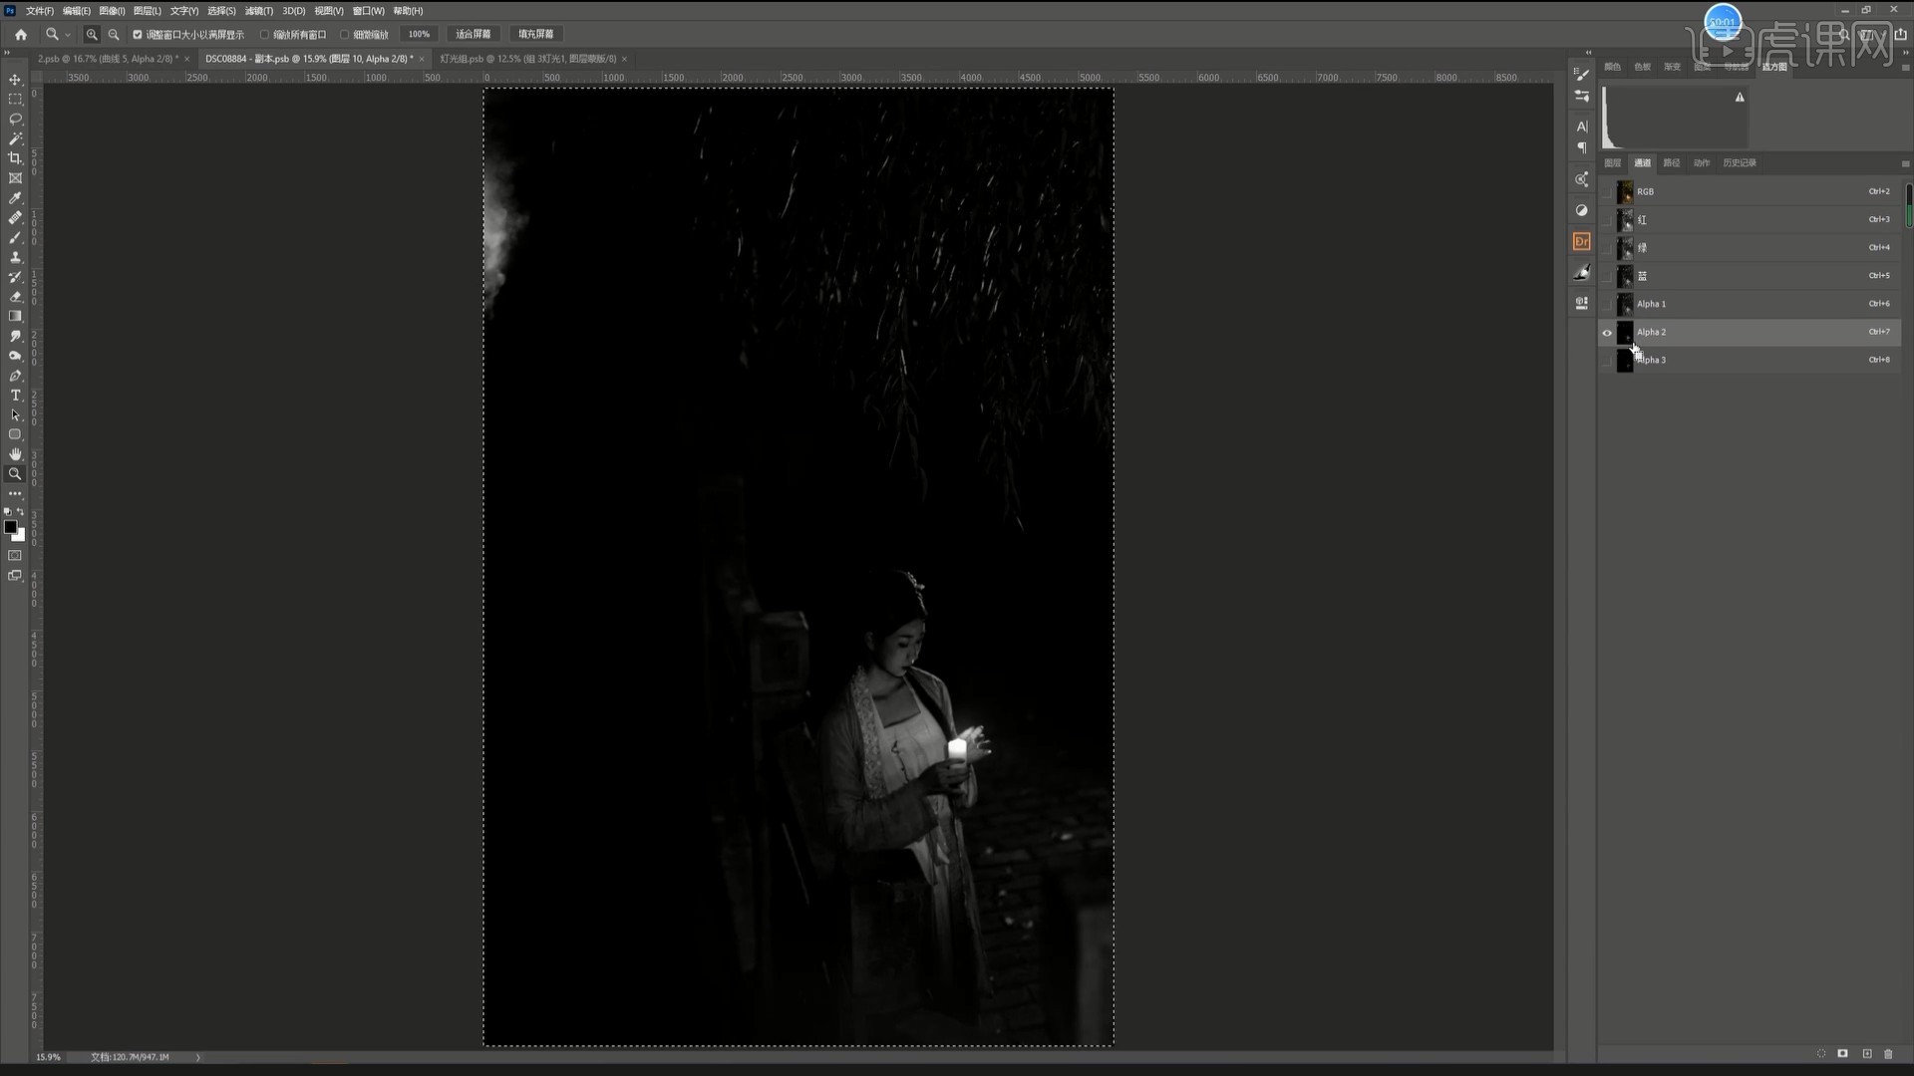Delete current channel with trash icon
This screenshot has height=1076, width=1914.
click(x=1888, y=1053)
